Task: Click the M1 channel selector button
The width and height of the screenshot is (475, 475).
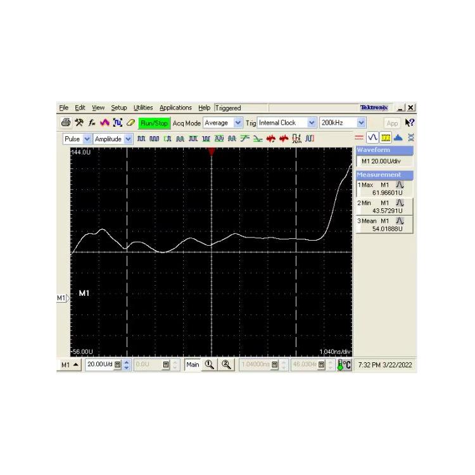Action: 70,365
